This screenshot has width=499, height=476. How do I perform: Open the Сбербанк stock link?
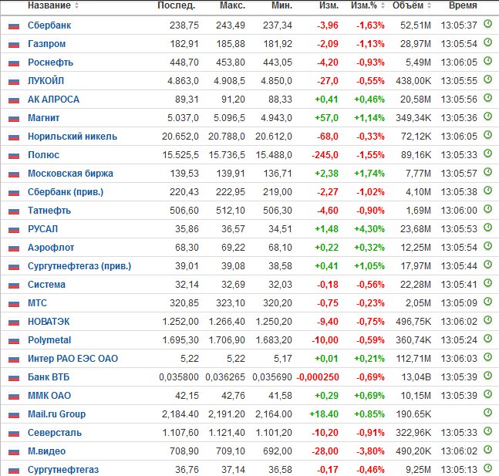click(49, 25)
